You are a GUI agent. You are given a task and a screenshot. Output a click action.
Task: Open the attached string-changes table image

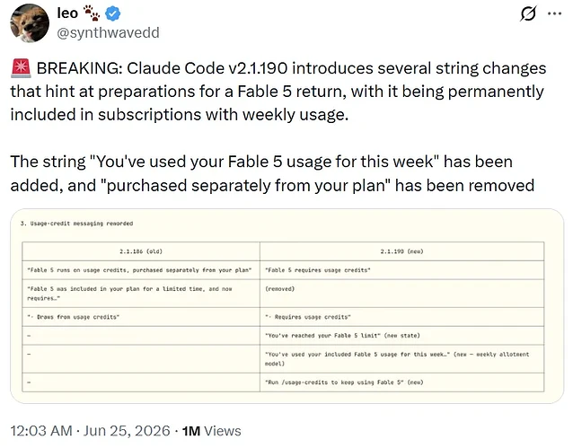click(x=286, y=306)
